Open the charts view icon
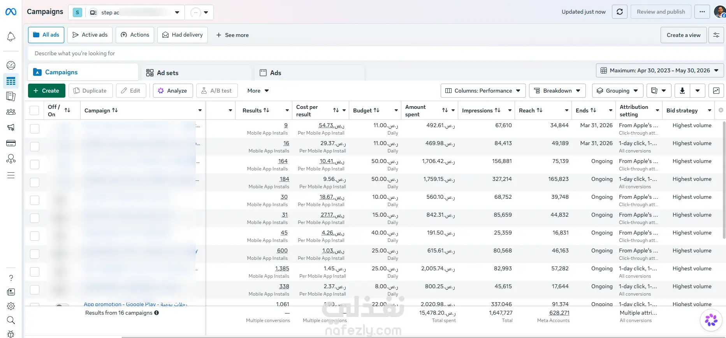This screenshot has width=726, height=338. pyautogui.click(x=716, y=91)
